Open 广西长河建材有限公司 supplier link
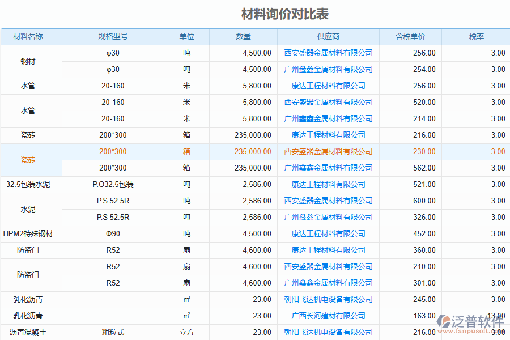Image resolution: width=510 pixels, height=340 pixels. [325, 316]
